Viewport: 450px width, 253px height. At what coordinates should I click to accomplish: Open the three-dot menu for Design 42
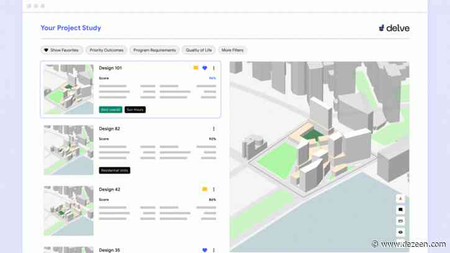pos(214,189)
